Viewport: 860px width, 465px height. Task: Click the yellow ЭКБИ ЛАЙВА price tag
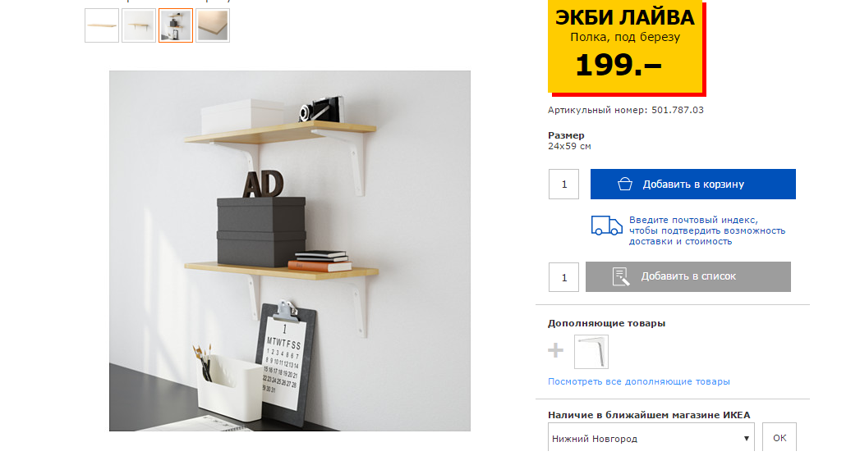[626, 47]
